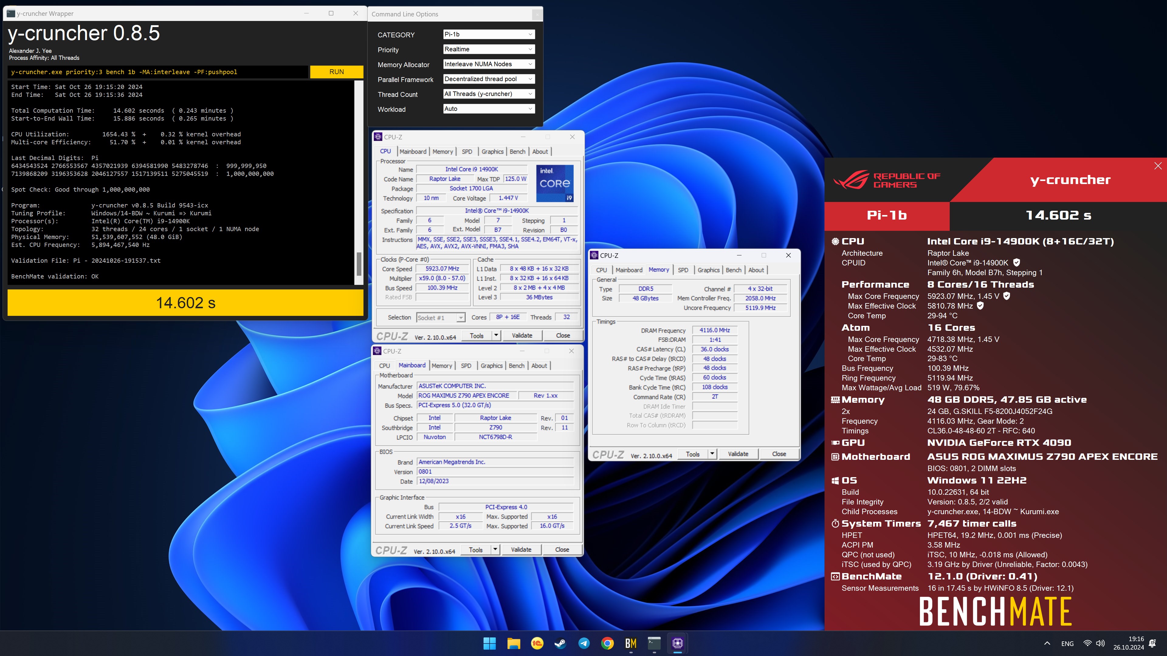Viewport: 1167px width, 656px height.
Task: Expand Tools arrow in CPU-Z CPU window
Action: tap(496, 336)
